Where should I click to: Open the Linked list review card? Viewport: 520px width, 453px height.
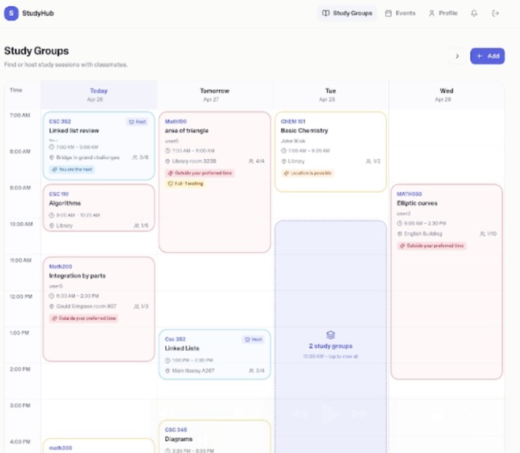[99, 145]
